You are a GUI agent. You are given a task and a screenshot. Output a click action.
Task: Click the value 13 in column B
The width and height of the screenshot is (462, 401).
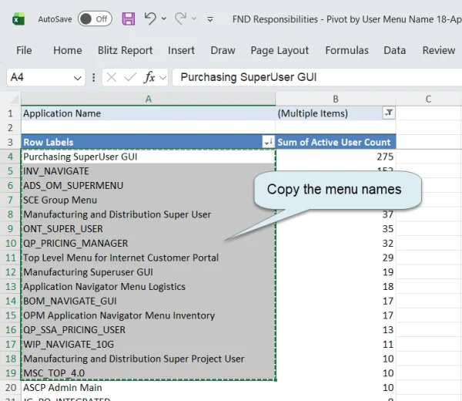388,330
